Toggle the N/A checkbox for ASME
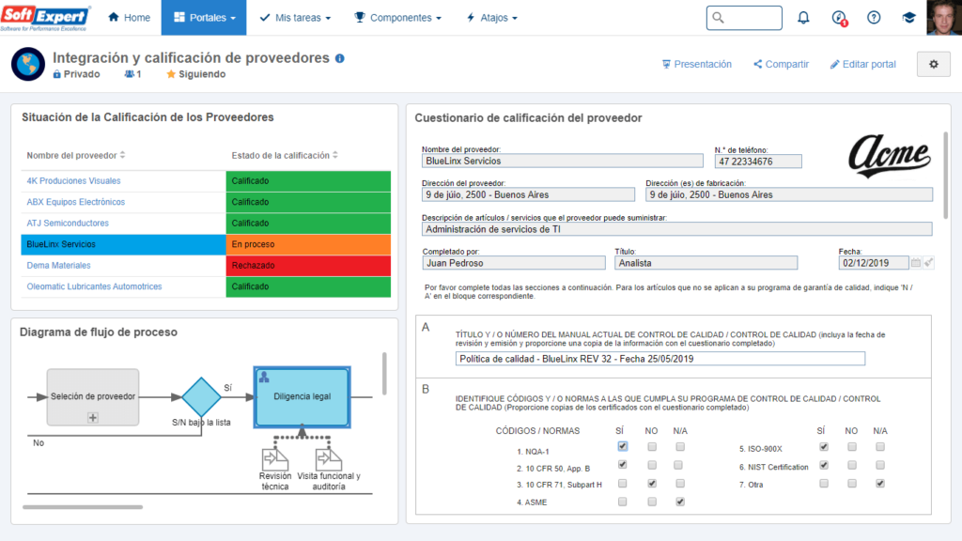This screenshot has height=541, width=962. pos(680,502)
